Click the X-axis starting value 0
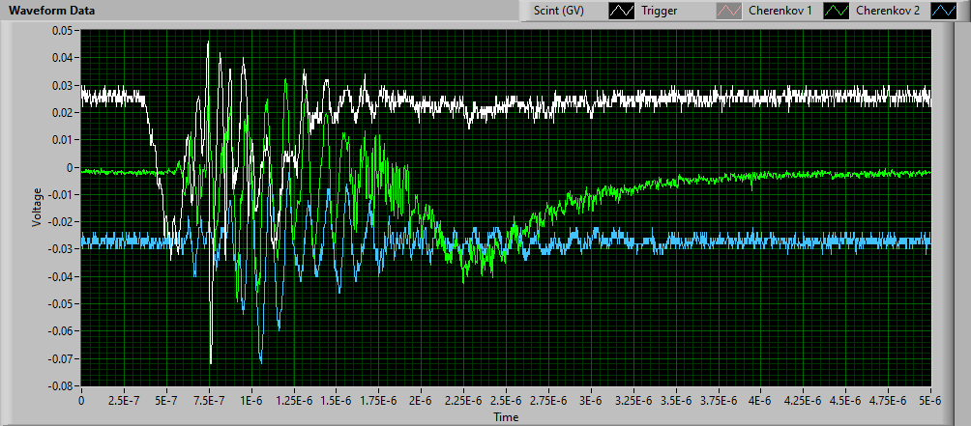The height and width of the screenshot is (426, 971). (81, 400)
